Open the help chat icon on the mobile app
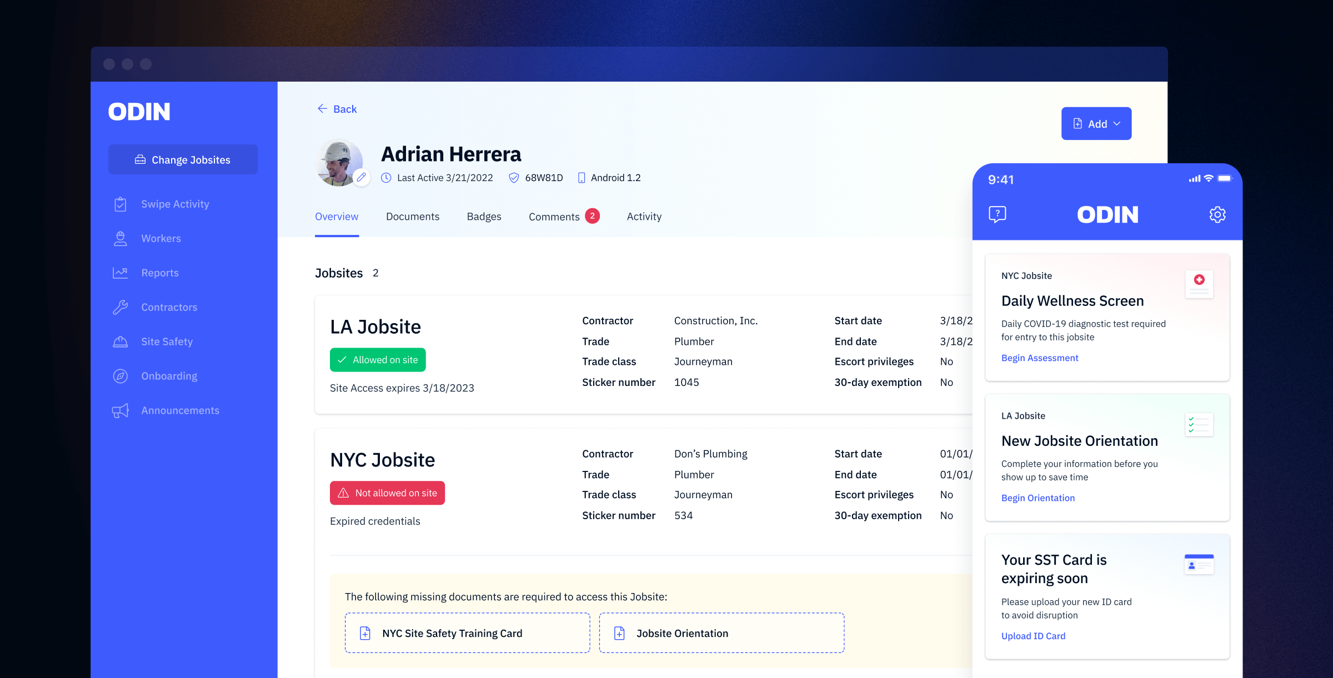 [x=997, y=214]
